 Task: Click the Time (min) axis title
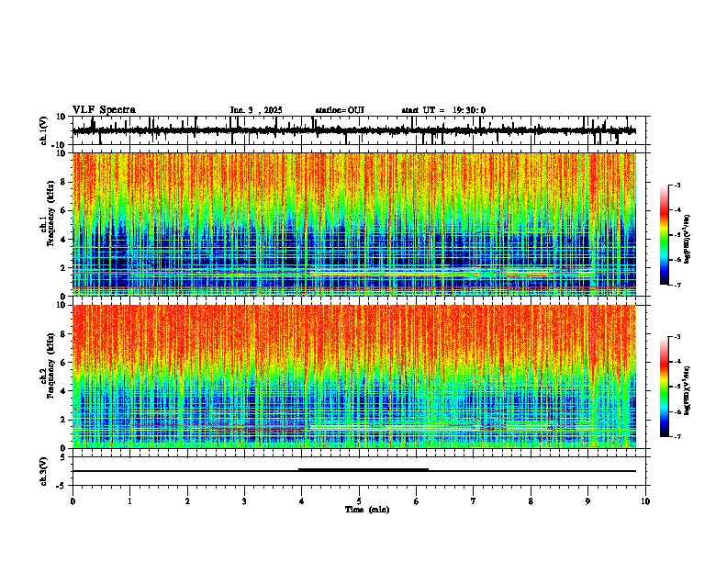click(x=367, y=510)
